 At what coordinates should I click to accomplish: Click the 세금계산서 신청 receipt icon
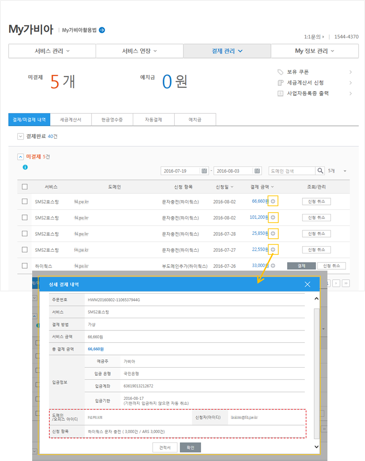(280, 82)
